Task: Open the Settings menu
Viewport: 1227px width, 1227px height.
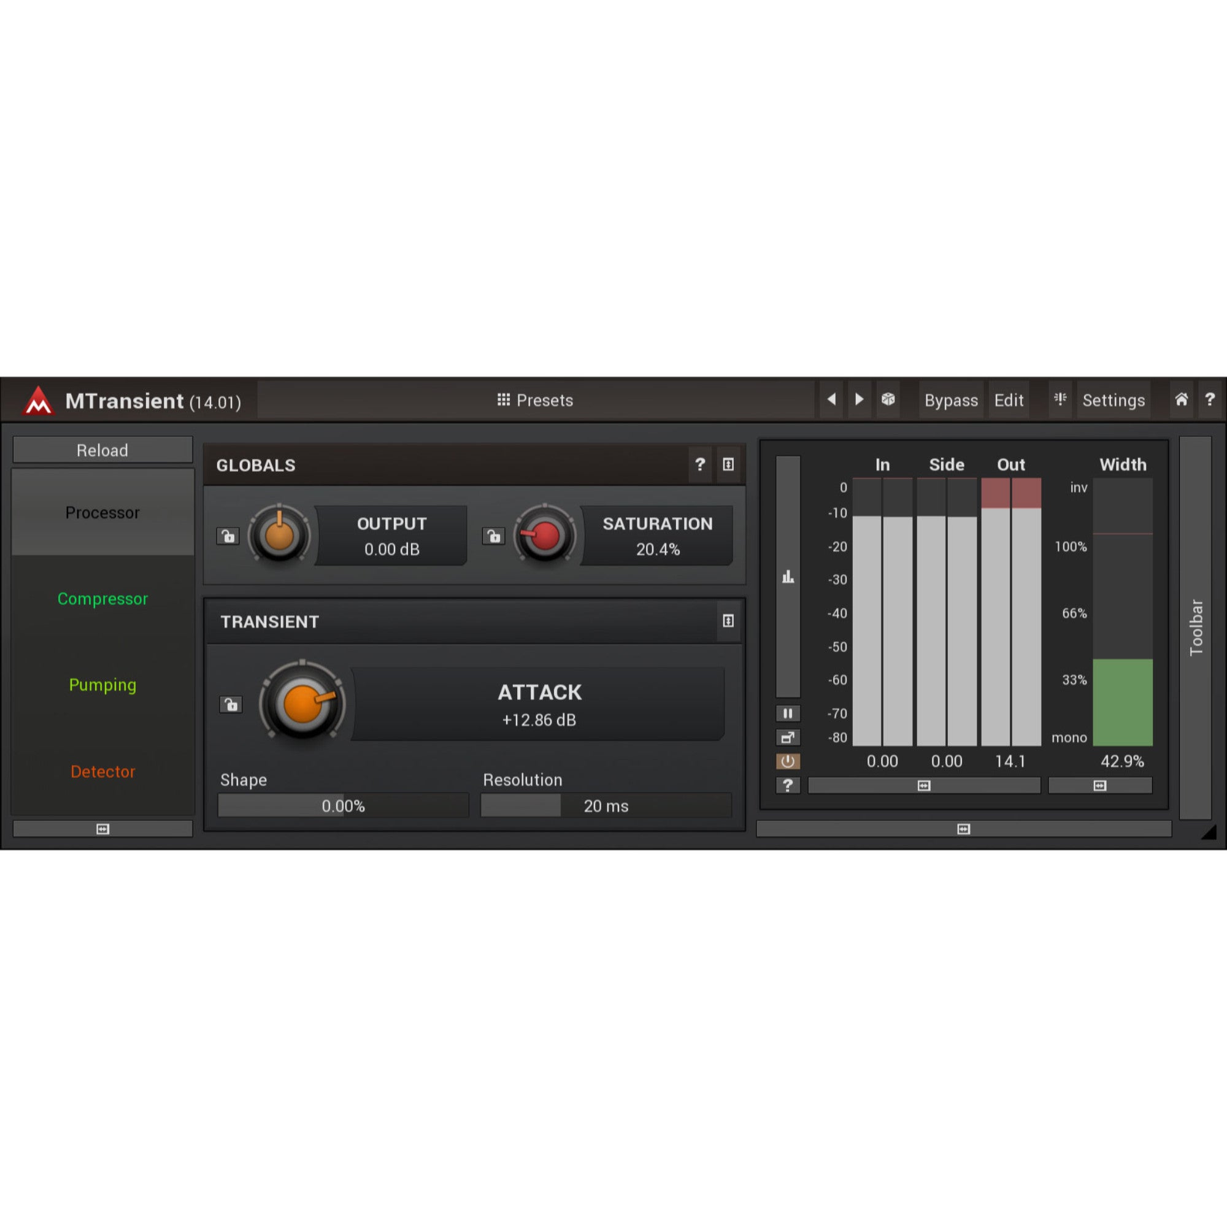Action: click(1114, 400)
